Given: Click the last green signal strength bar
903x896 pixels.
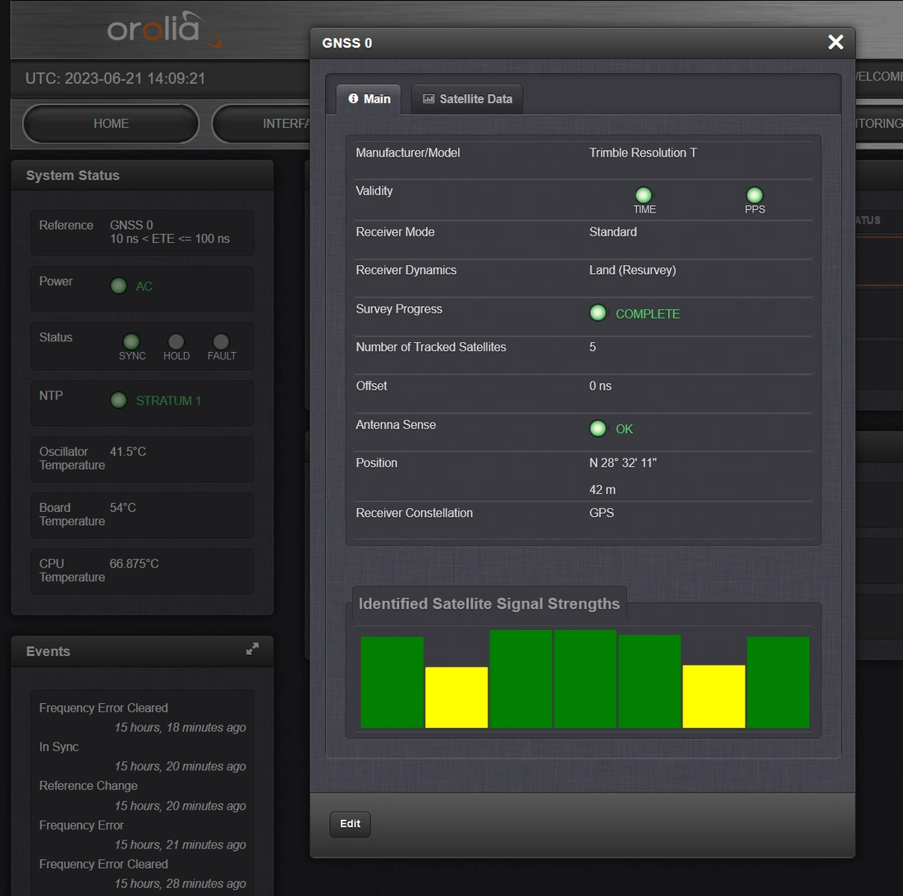Looking at the screenshot, I should 778,682.
